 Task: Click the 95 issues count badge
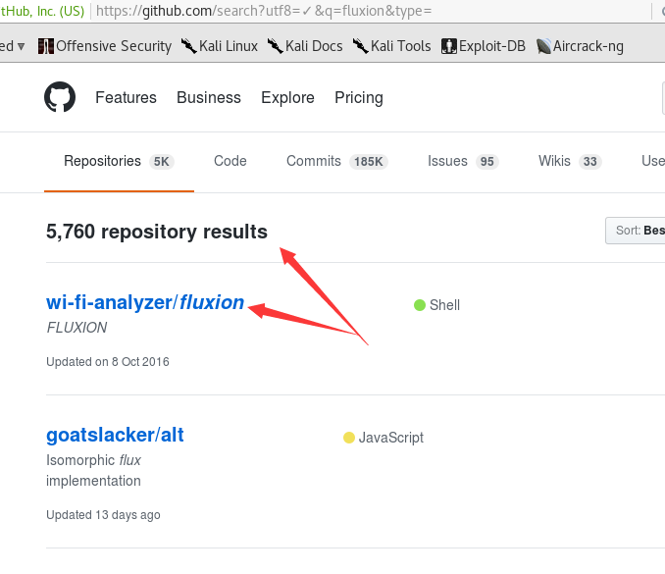pyautogui.click(x=487, y=162)
